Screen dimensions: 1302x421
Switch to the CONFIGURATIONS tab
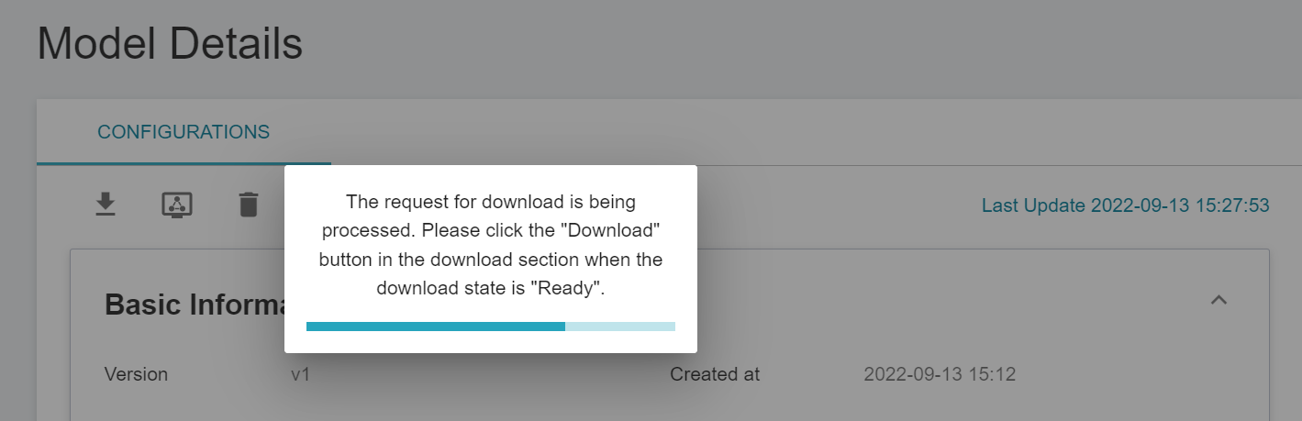coord(184,132)
